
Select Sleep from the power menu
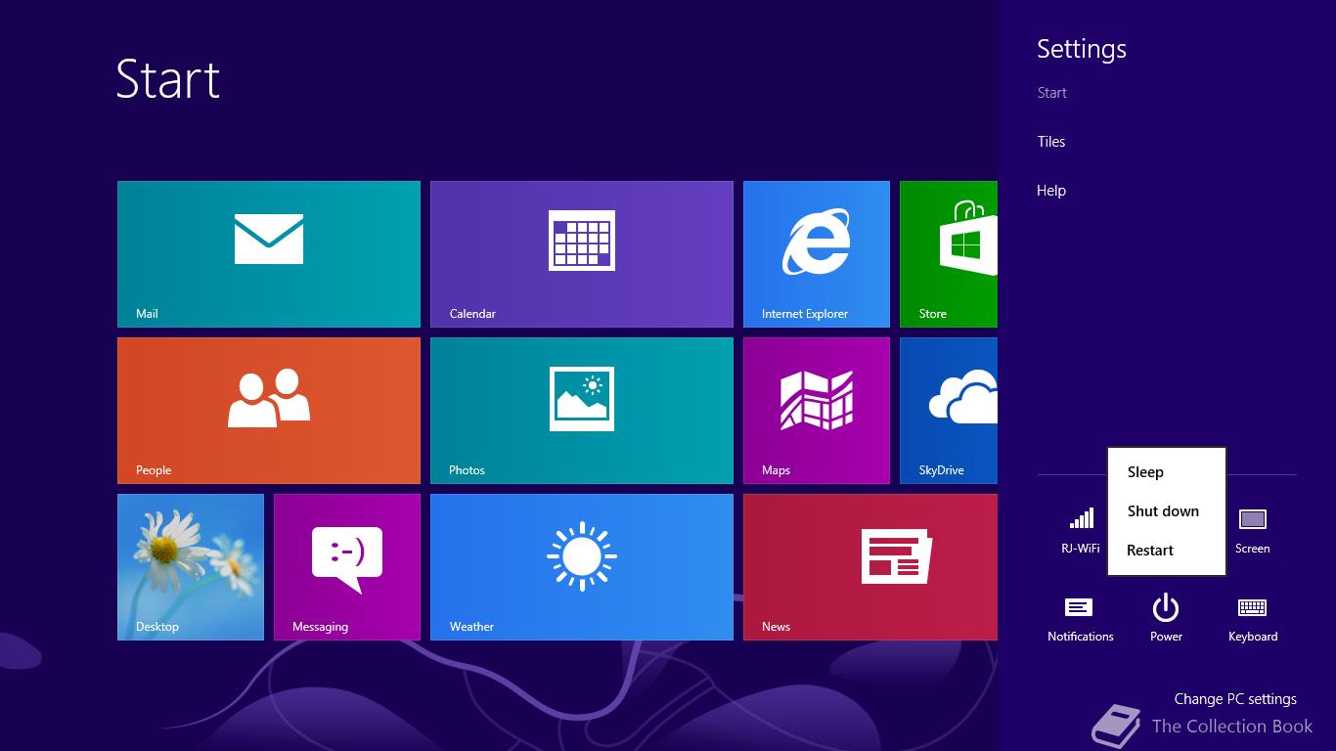(x=1167, y=472)
